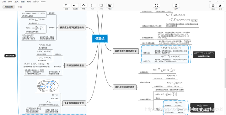This screenshot has width=226, height=115.
Task: Select the 最小错误概率 subtopic
Action: 43,48
